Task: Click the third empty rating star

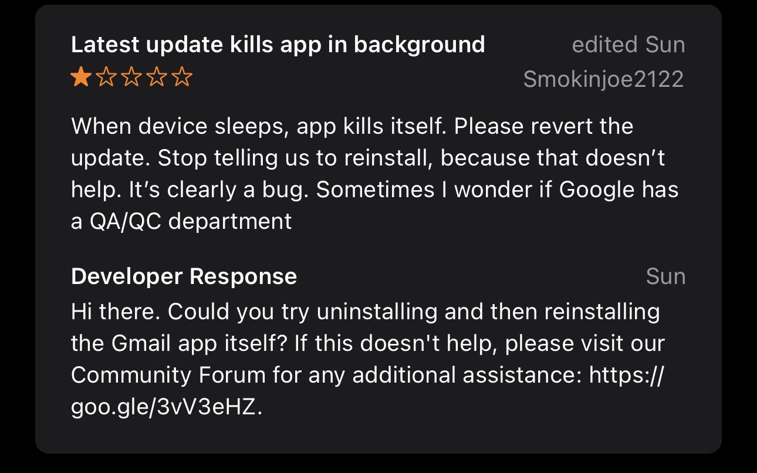Action: 131,77
